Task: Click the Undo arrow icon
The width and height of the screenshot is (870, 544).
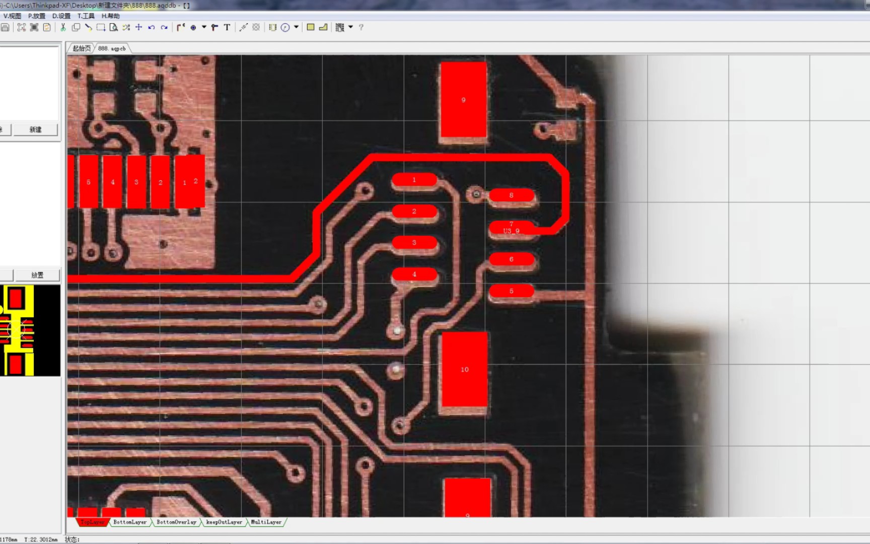Action: 151,28
